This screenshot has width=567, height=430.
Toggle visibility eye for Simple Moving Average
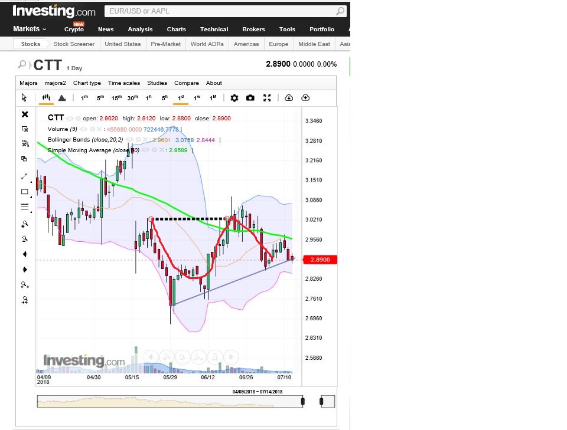tap(145, 150)
